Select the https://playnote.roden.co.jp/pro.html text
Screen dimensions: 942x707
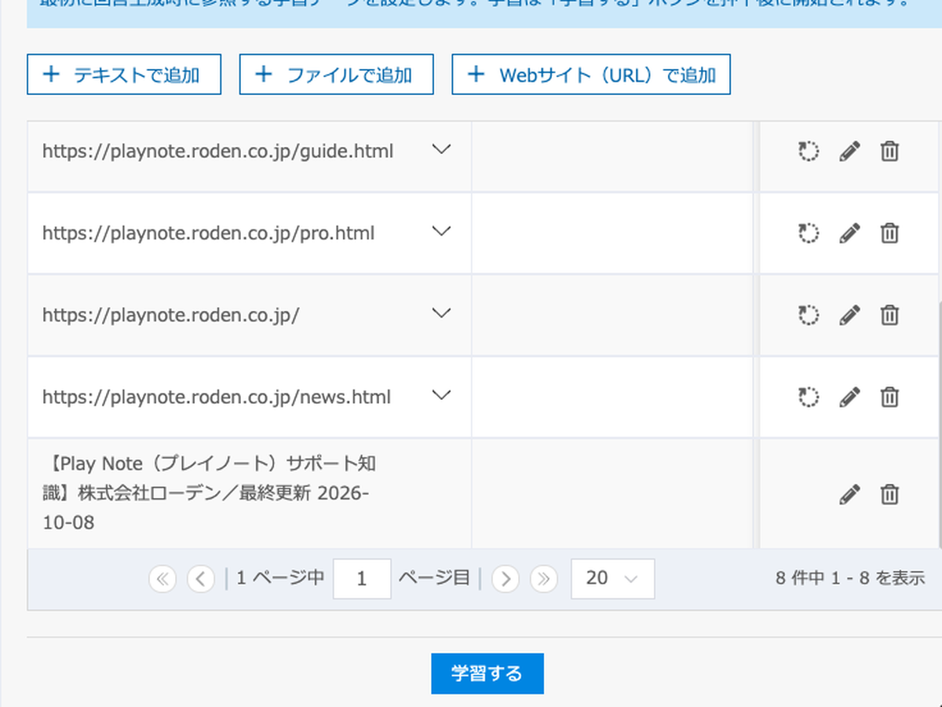tap(209, 233)
